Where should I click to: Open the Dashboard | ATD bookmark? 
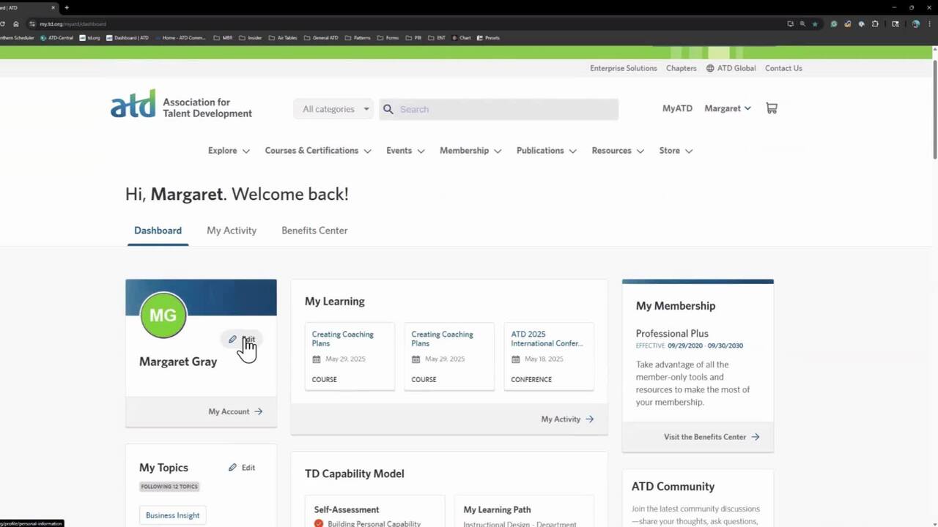pyautogui.click(x=128, y=37)
